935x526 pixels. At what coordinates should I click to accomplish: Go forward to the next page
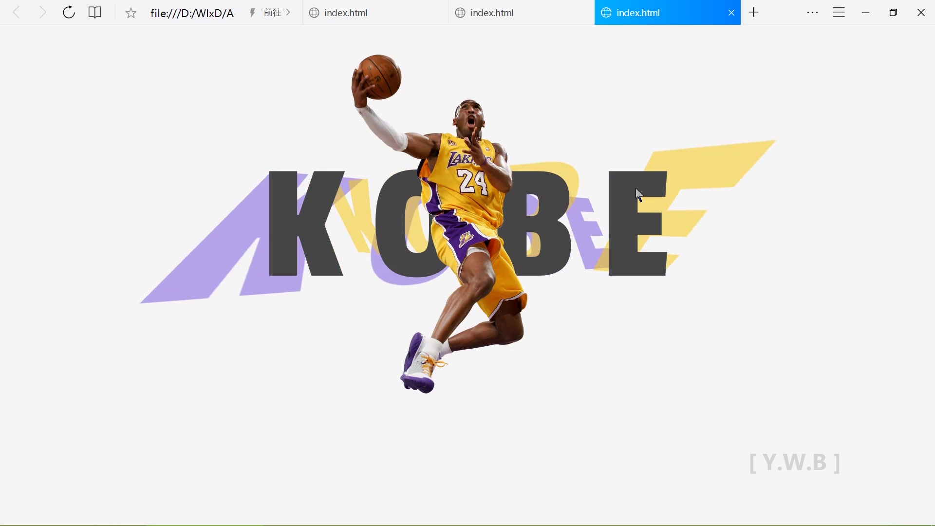[43, 13]
